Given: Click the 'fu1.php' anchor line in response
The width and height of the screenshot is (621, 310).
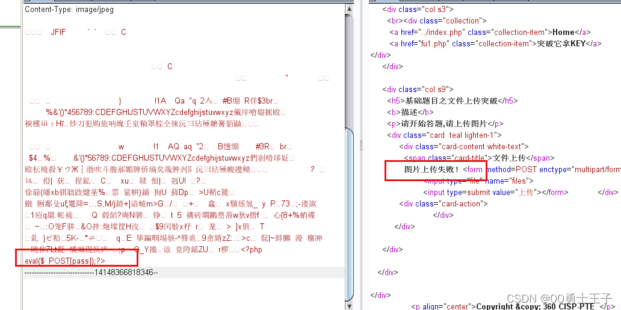Looking at the screenshot, I should click(x=496, y=43).
